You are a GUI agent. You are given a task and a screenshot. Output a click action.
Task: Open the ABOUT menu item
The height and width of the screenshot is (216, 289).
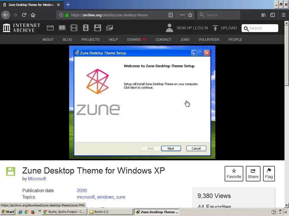coord(48,39)
